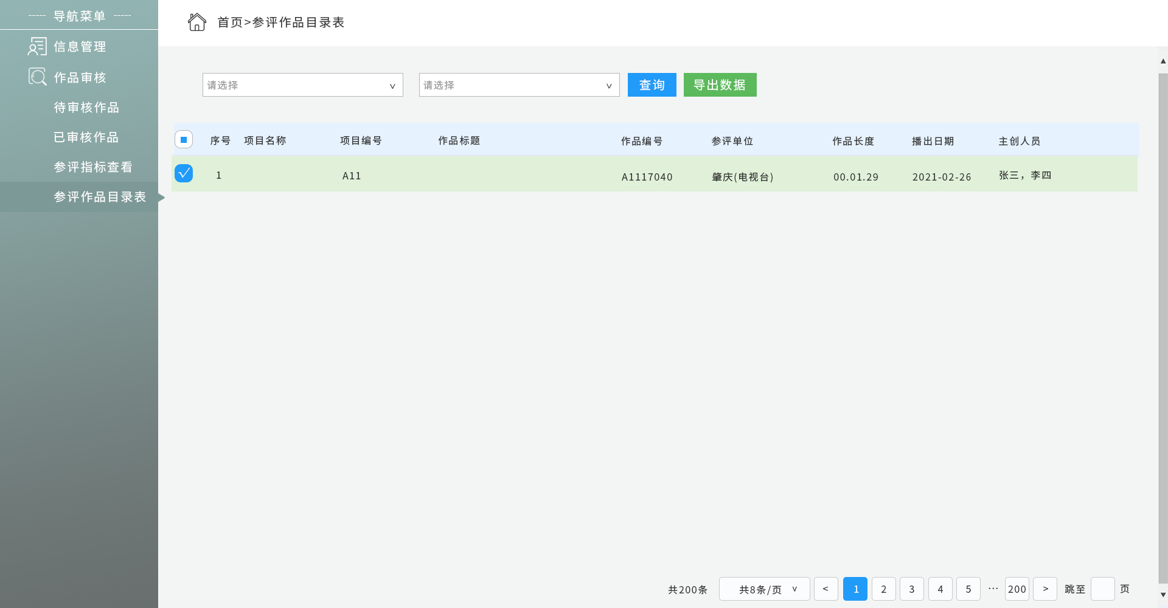Select 参评指标查看 in sidebar
Image resolution: width=1168 pixels, height=608 pixels.
(x=93, y=167)
